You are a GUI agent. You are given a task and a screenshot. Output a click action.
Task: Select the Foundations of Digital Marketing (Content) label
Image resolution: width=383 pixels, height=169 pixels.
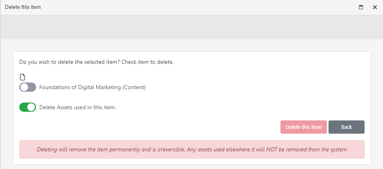pyautogui.click(x=92, y=88)
